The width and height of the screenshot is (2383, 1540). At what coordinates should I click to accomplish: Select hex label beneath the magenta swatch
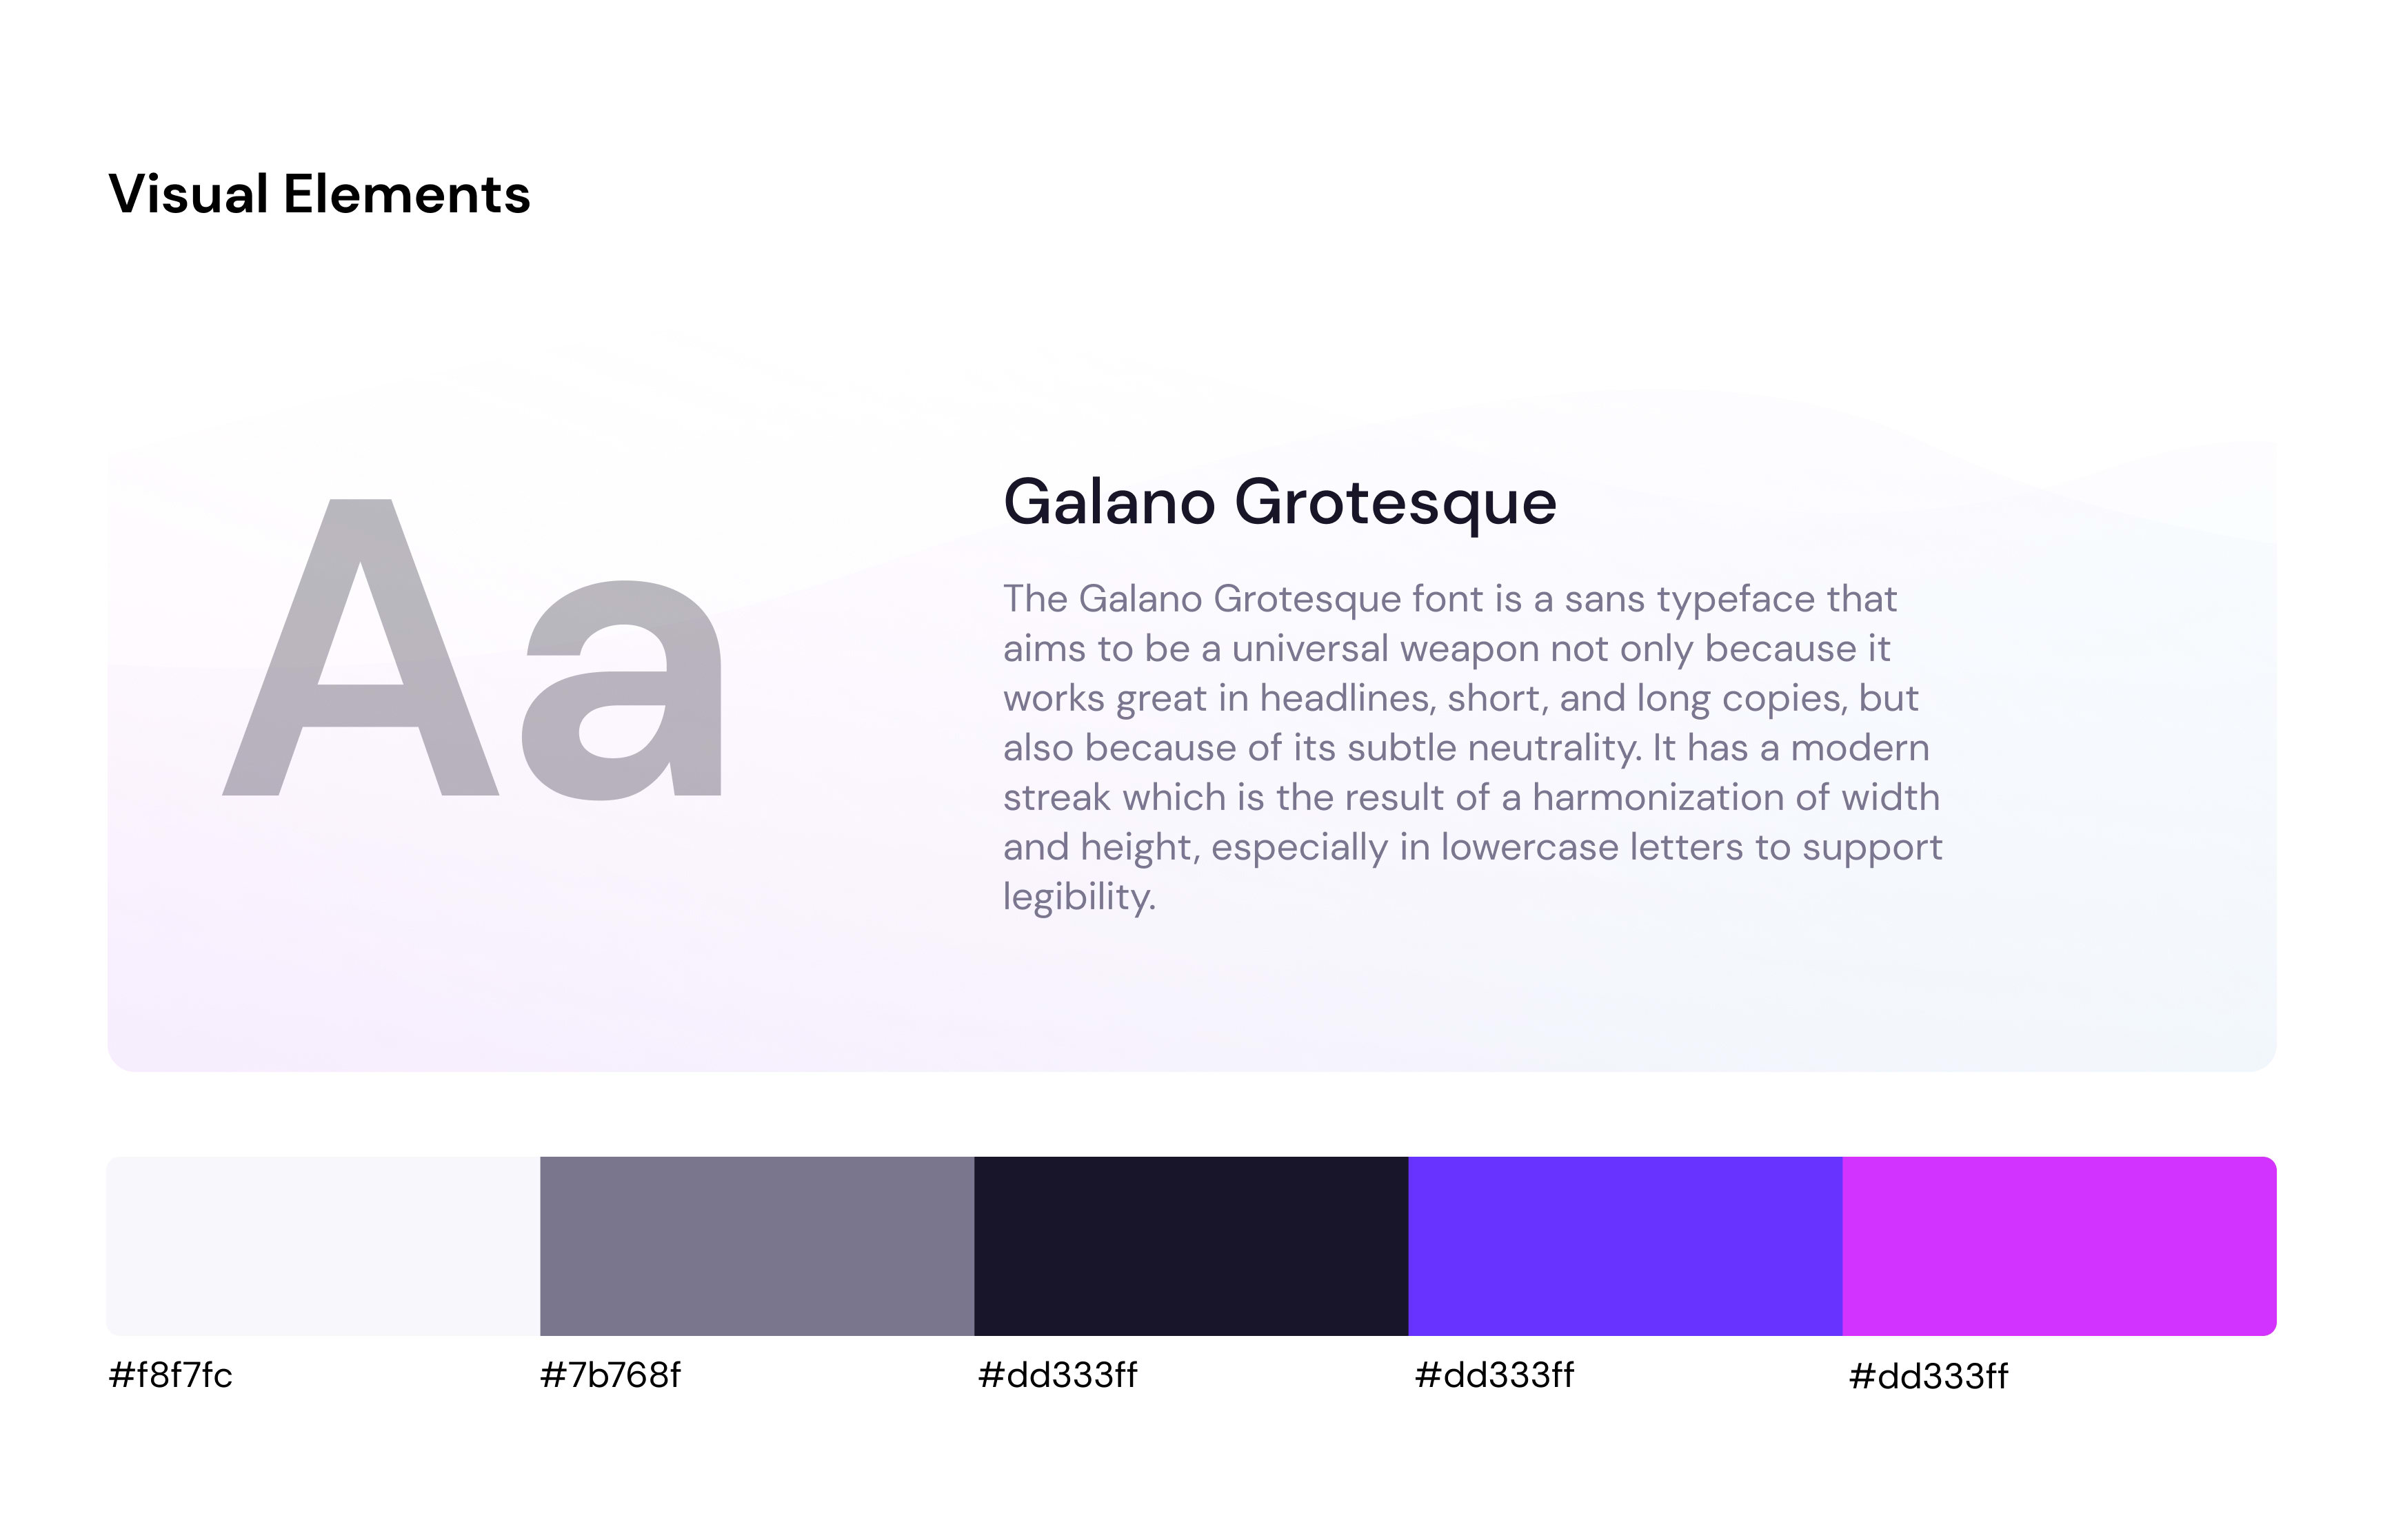1928,1377
